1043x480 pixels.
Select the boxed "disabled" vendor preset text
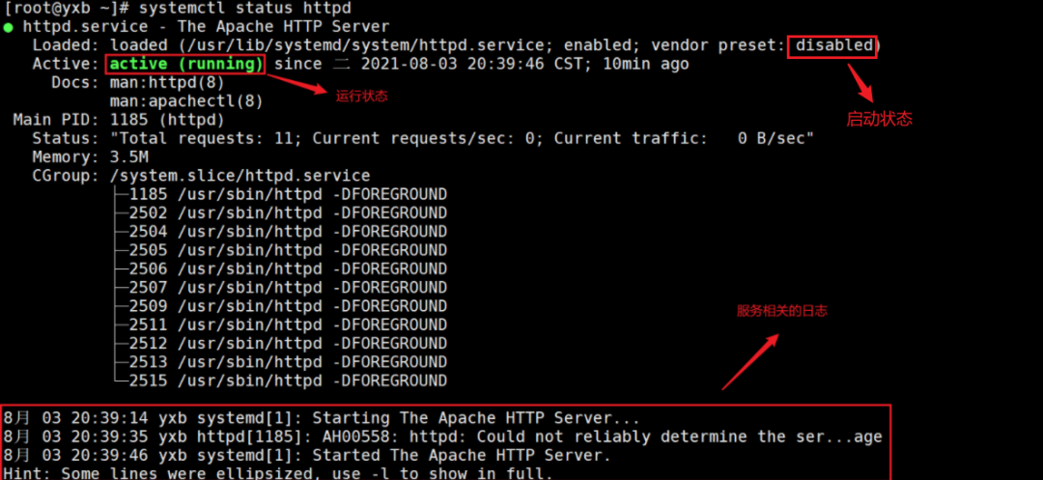pos(833,45)
